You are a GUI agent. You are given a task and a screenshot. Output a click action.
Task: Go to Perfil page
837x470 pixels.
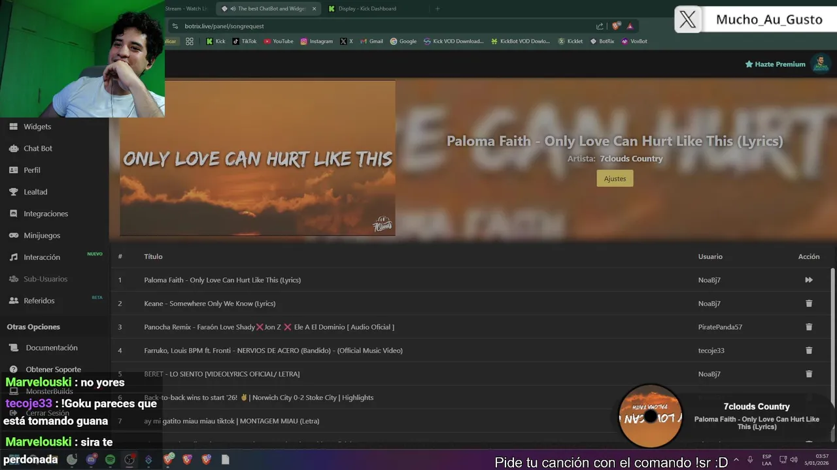32,170
